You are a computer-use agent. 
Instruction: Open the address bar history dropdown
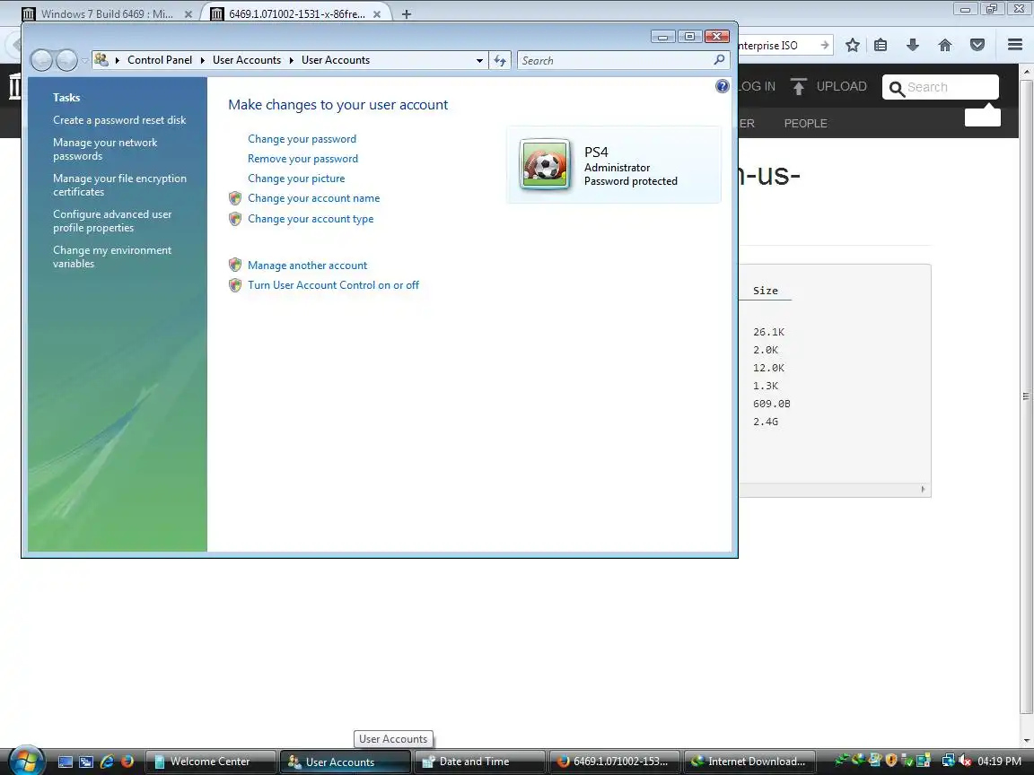click(479, 61)
